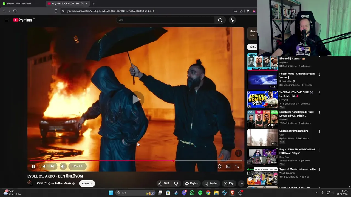
Task: Open options for 'Sanatçılar Nasıl Başladı' video
Action: (x=319, y=112)
